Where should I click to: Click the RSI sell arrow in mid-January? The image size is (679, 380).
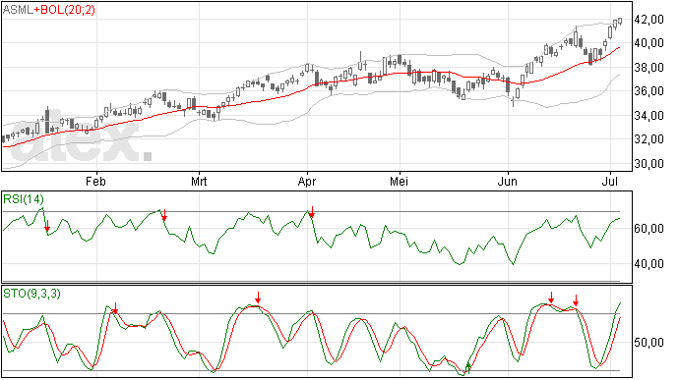(47, 226)
